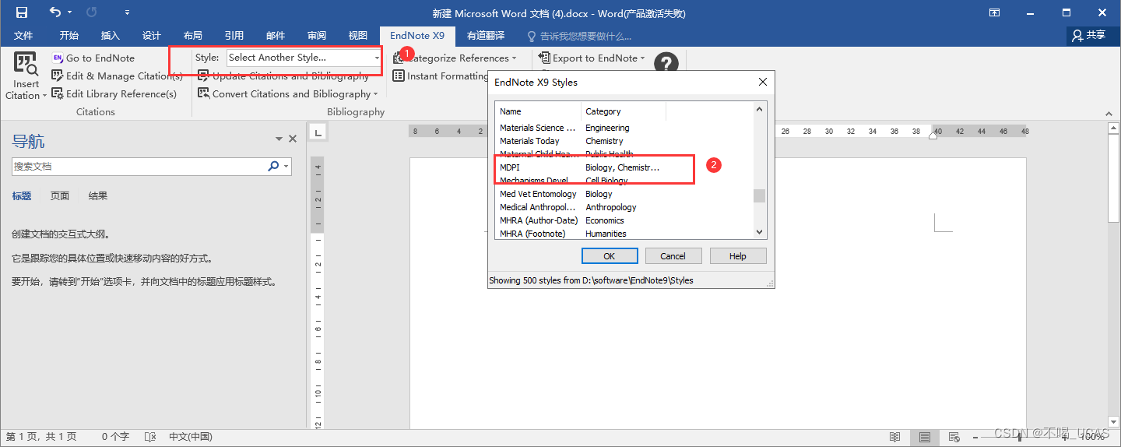Viewport: 1121px width, 447px height.
Task: Switch to the 引用 ribbon tab
Action: (x=234, y=36)
